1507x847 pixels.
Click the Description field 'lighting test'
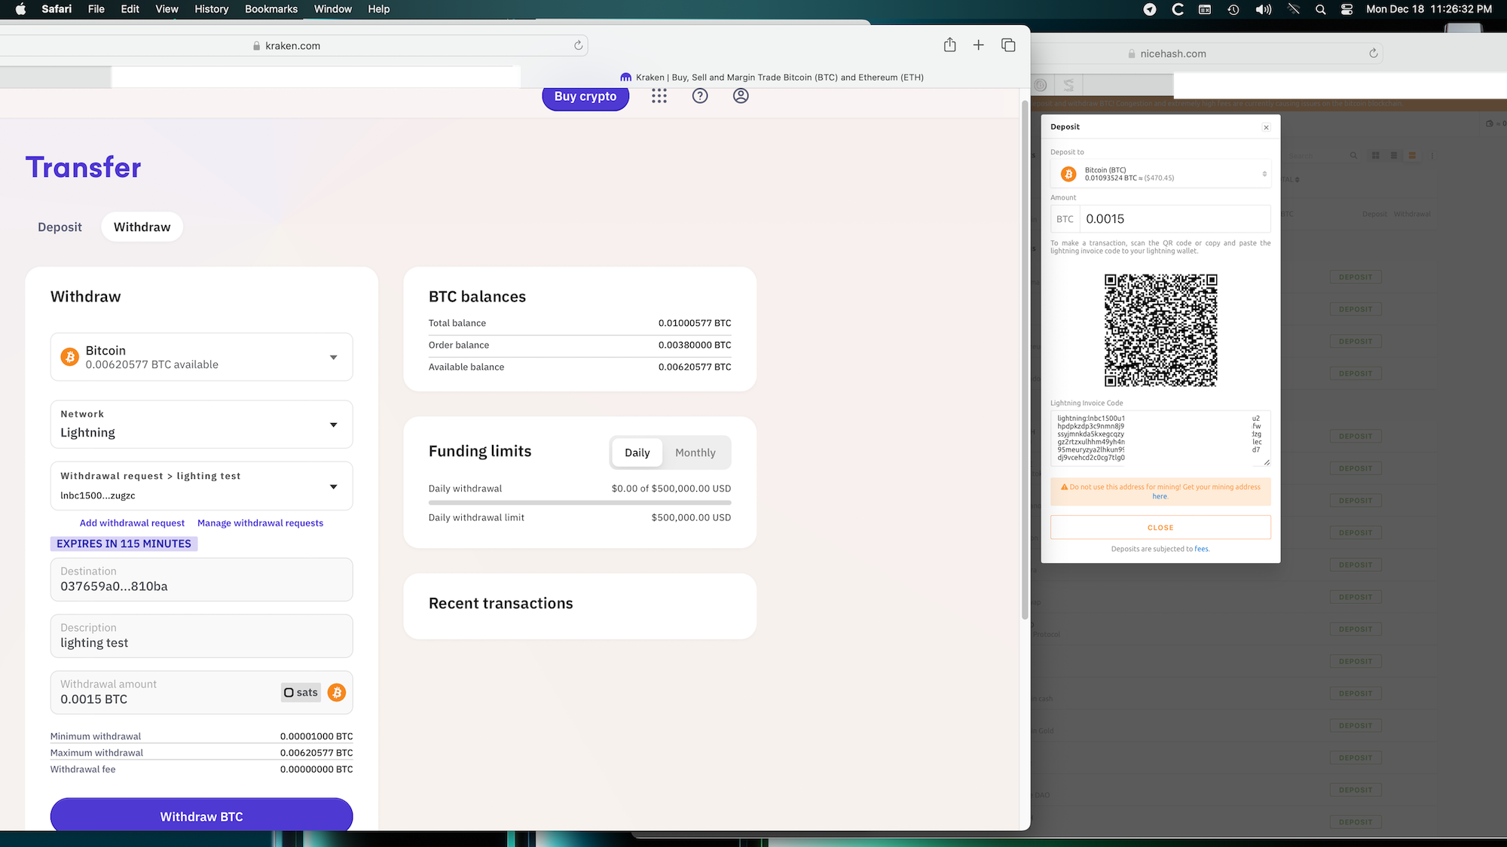pyautogui.click(x=201, y=636)
